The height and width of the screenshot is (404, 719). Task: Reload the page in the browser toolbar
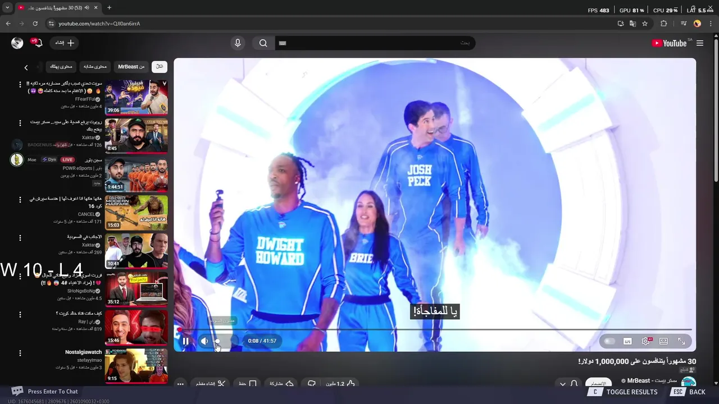[35, 24]
